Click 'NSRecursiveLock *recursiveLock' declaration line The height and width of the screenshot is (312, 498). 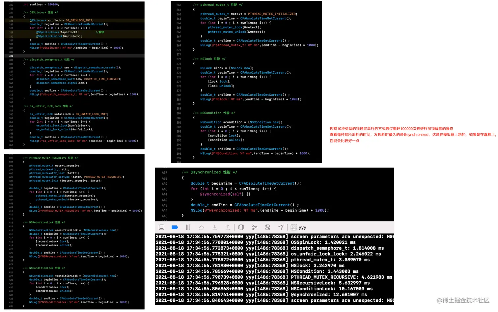click(x=73, y=230)
